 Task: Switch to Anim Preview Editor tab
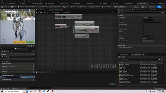124,55
